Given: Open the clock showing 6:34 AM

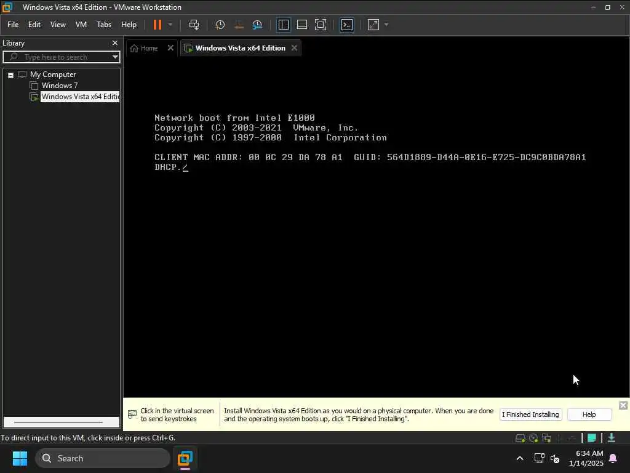Looking at the screenshot, I should pyautogui.click(x=586, y=458).
